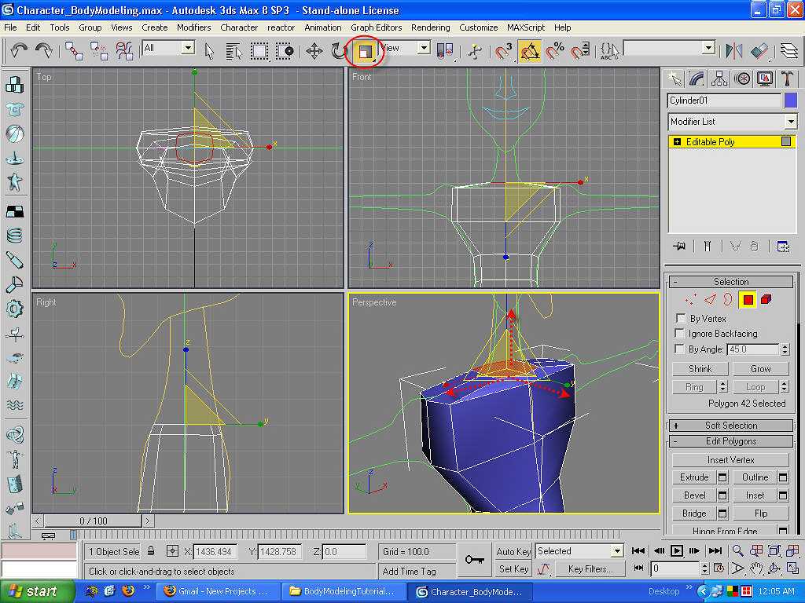This screenshot has width=805, height=603.
Task: Open the Rendering menu
Action: 430,27
